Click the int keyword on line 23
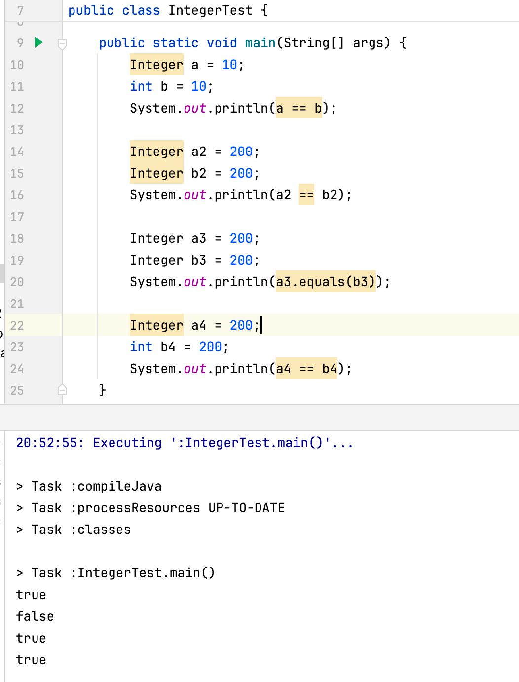The height and width of the screenshot is (682, 519). click(x=141, y=347)
